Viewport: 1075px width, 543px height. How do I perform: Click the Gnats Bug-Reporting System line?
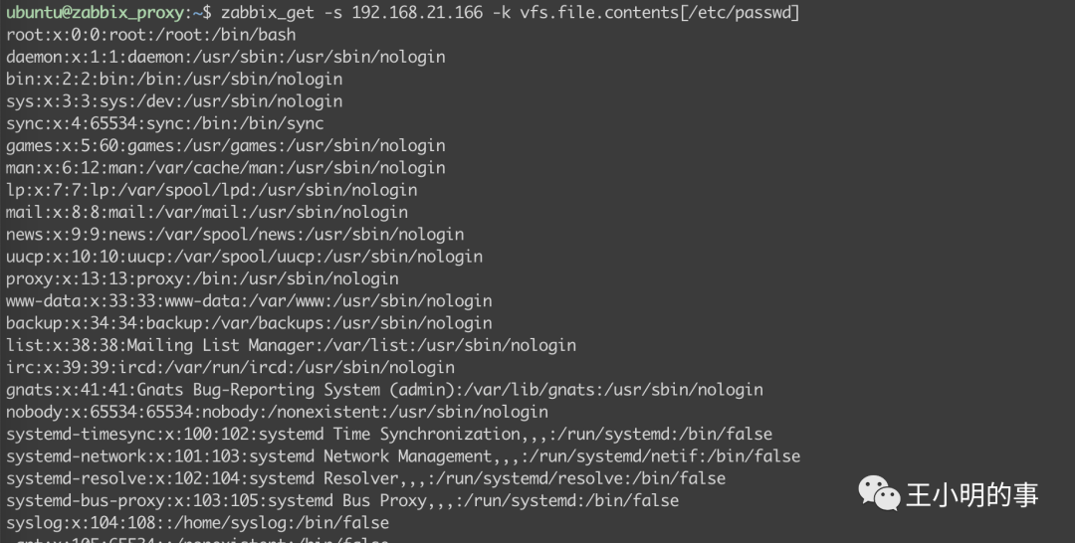click(x=384, y=390)
